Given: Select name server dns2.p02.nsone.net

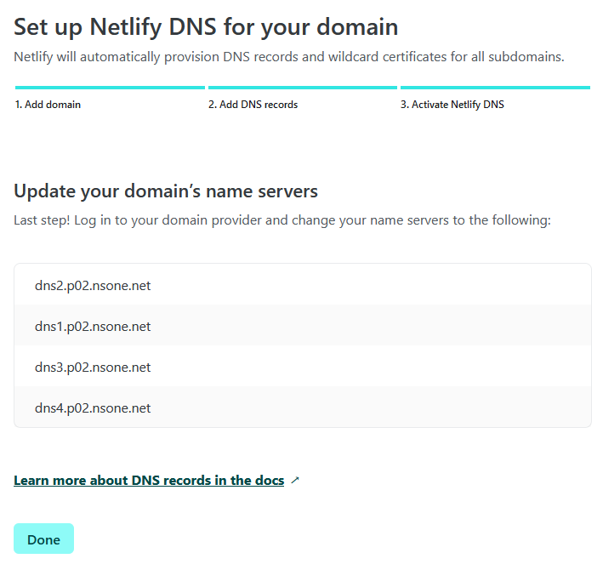Looking at the screenshot, I should (x=303, y=285).
